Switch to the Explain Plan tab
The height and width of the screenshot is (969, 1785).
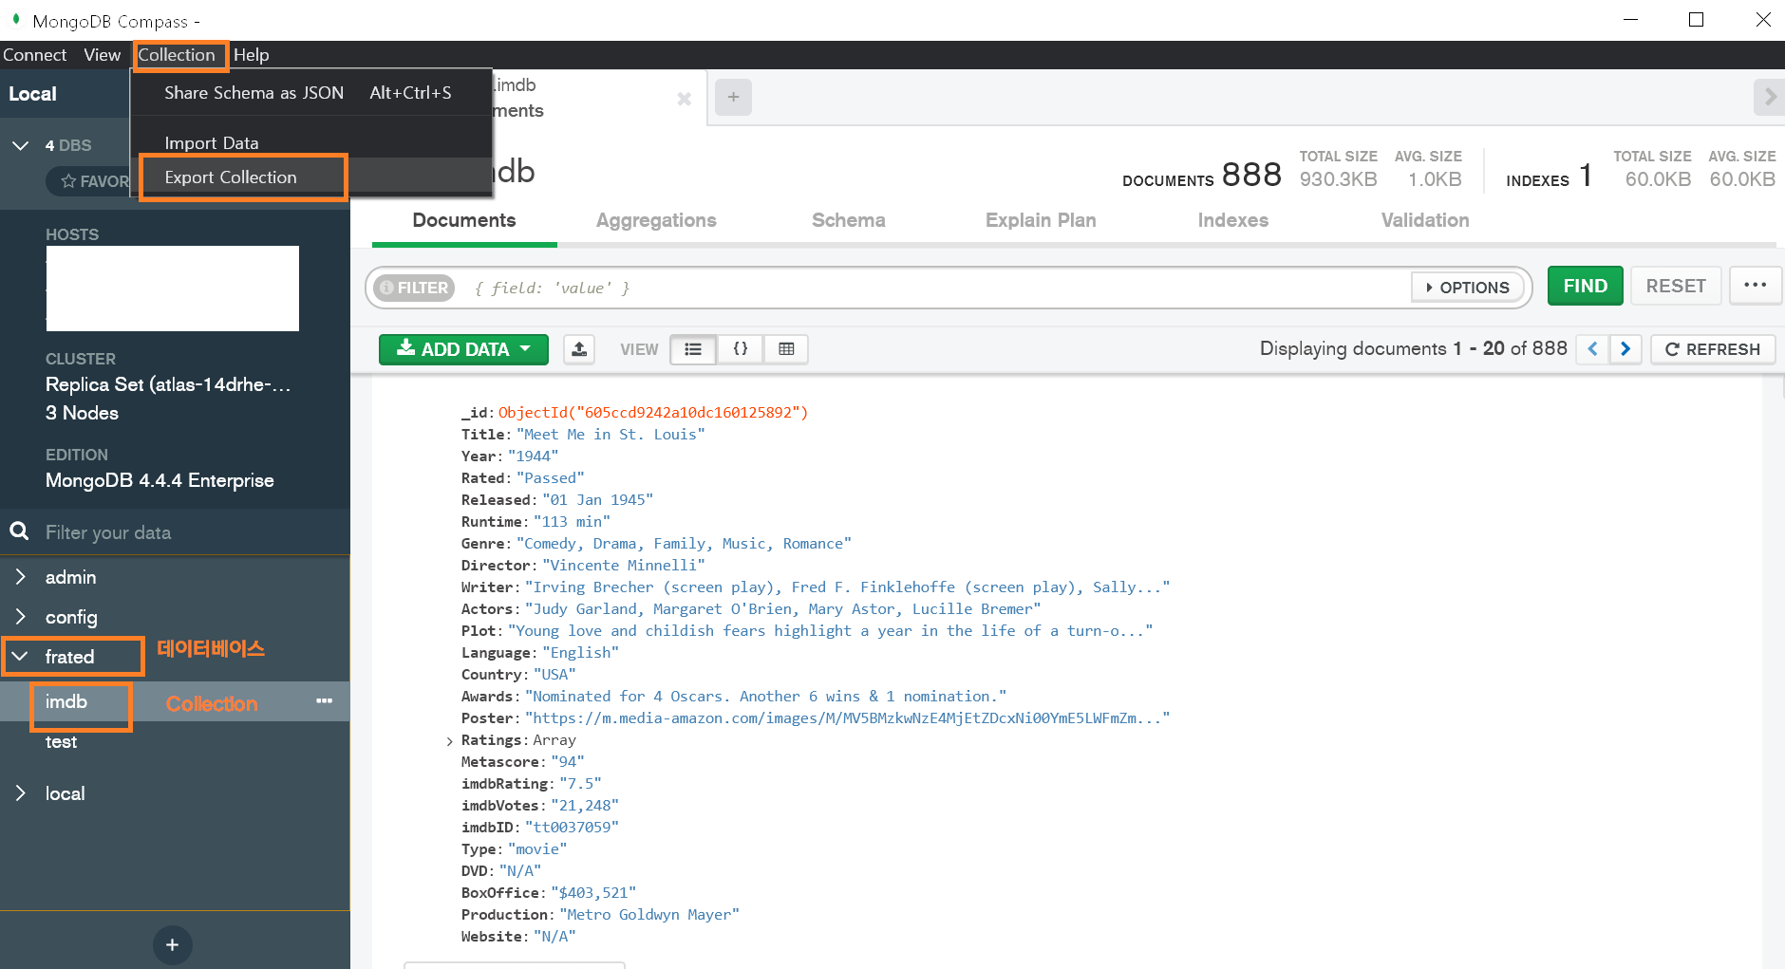(x=1041, y=220)
